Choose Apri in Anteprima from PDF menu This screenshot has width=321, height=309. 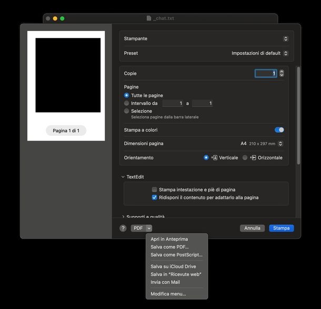coord(169,239)
